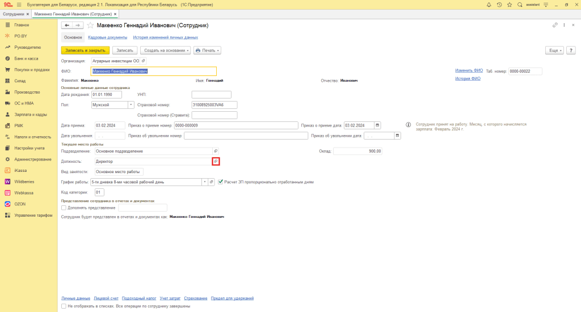The image size is (581, 312).
Task: Click the Оклад field showing 900,00
Action: point(357,151)
